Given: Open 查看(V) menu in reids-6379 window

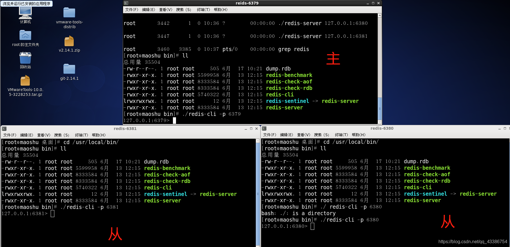Looking at the screenshot, I should point(166,10).
